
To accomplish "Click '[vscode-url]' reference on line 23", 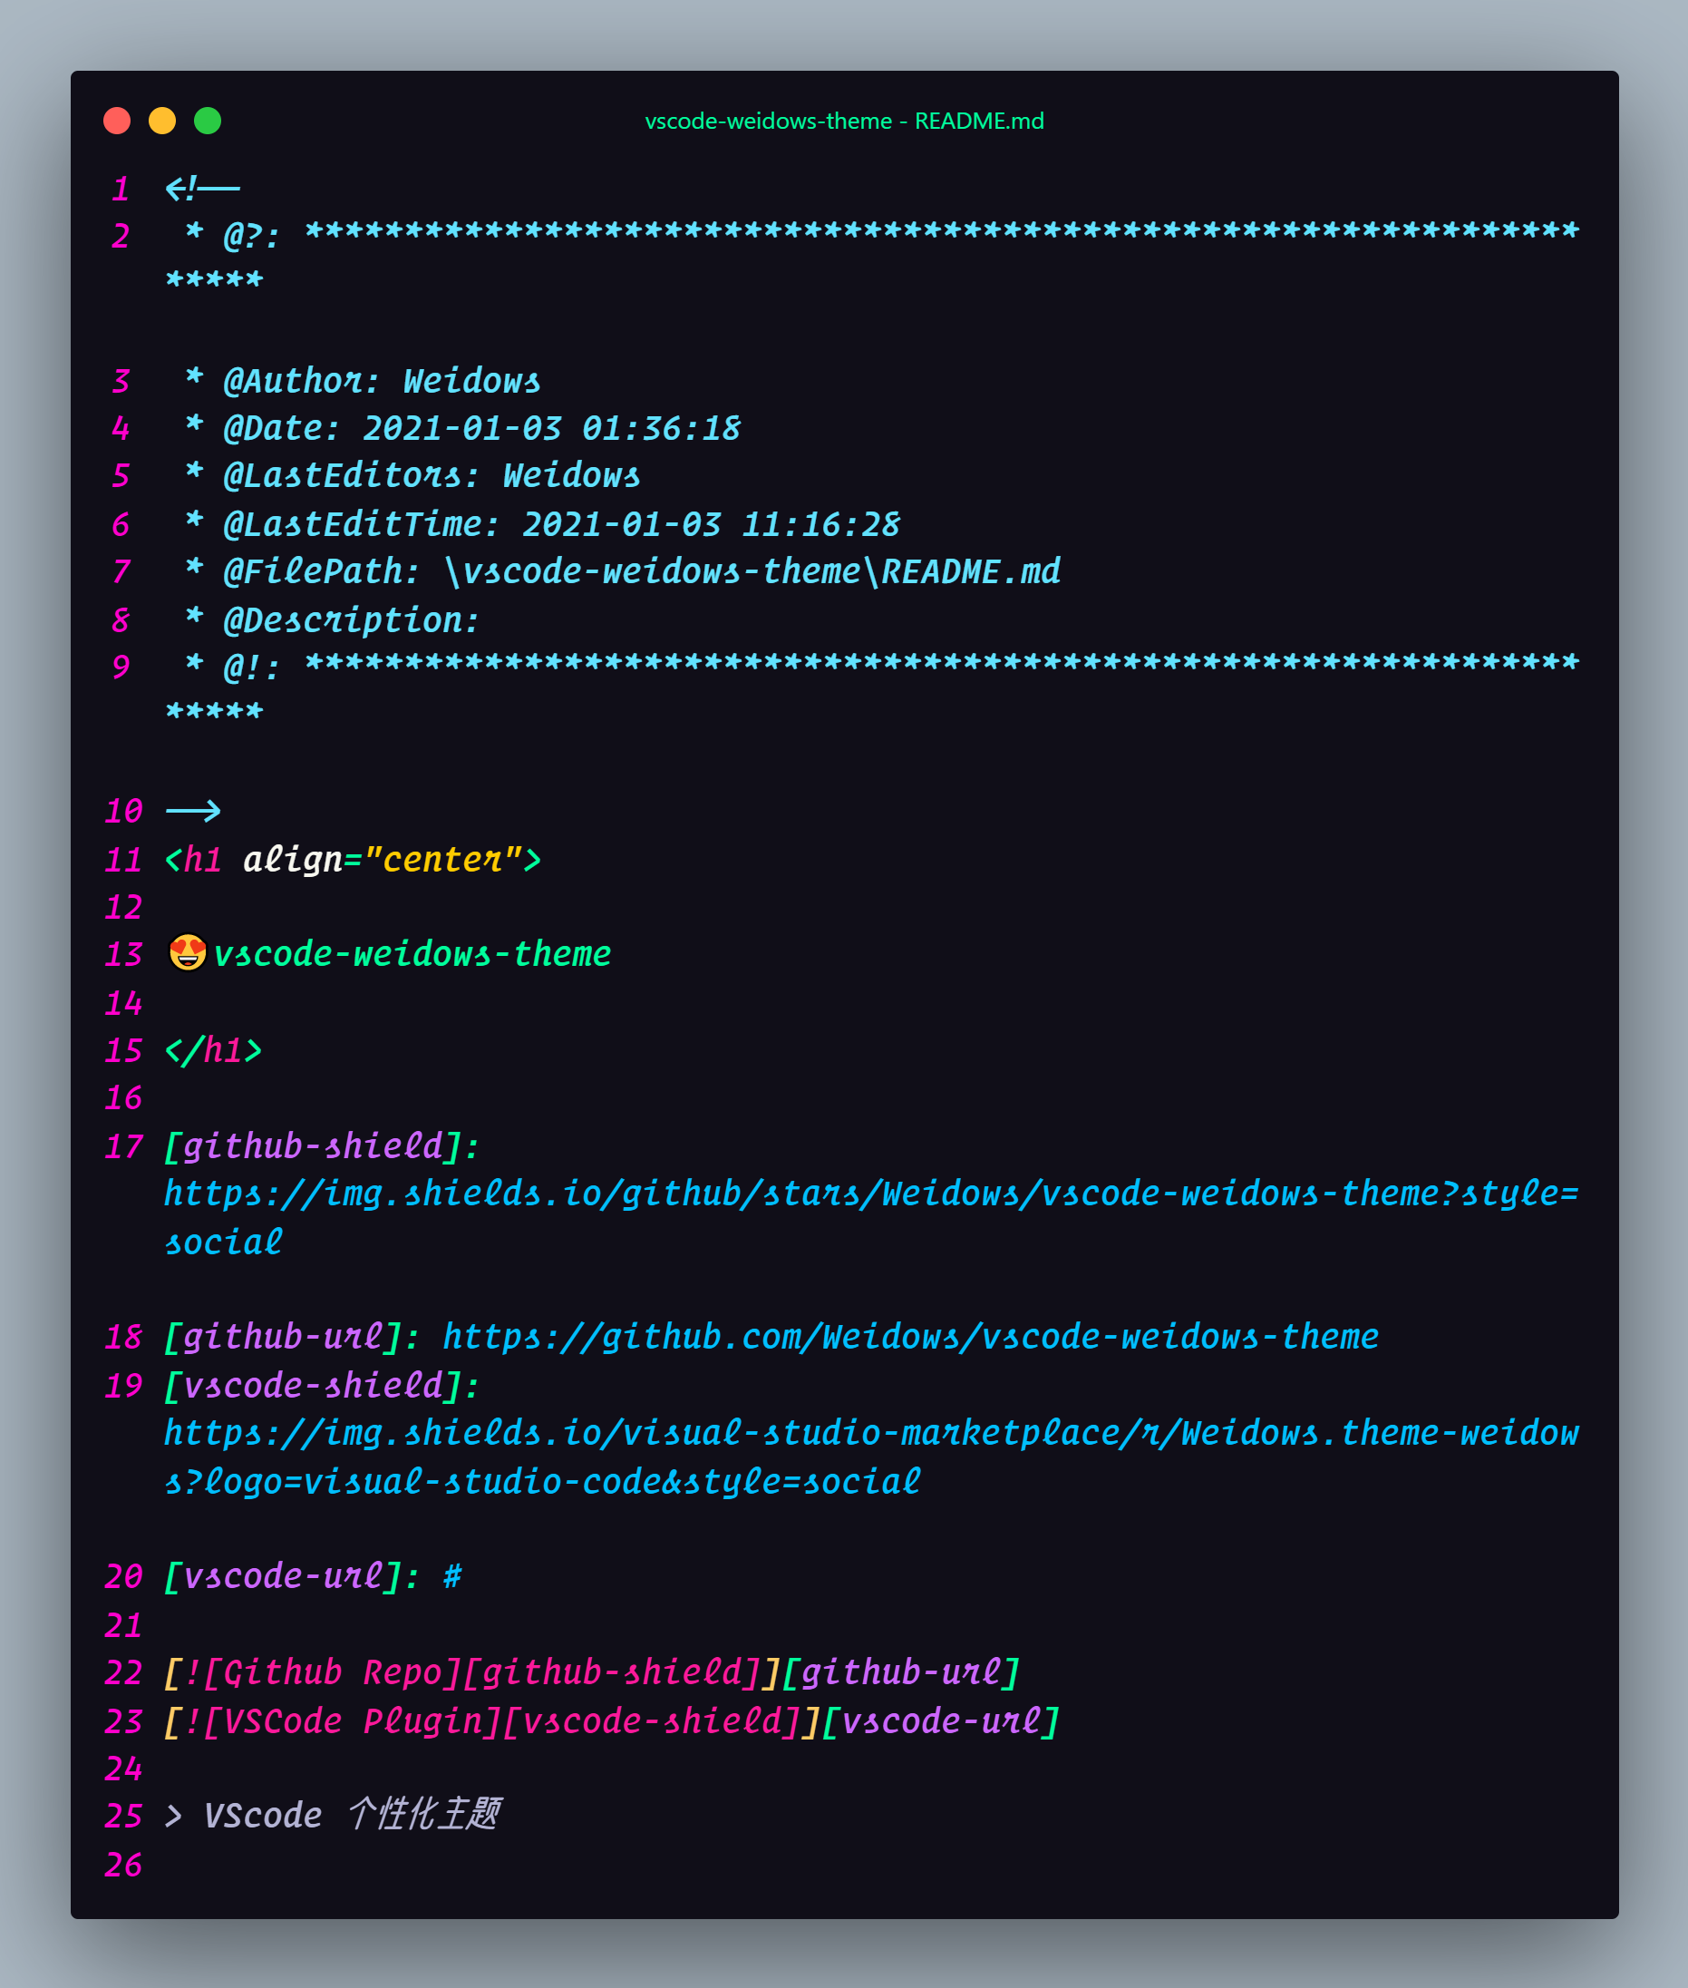I will click(x=941, y=1721).
